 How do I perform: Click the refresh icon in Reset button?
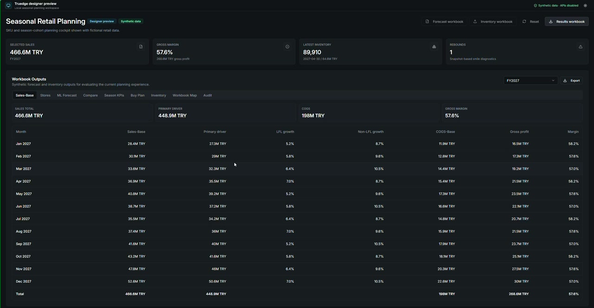524,21
